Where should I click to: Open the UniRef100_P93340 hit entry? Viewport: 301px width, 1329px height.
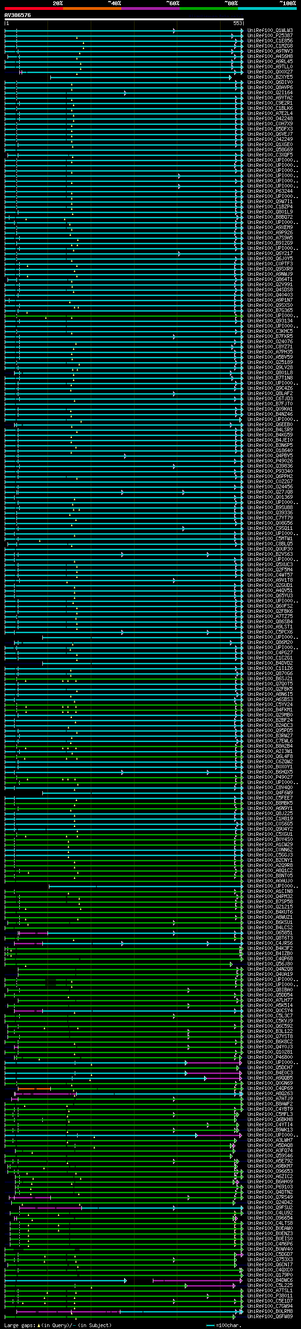coord(269,471)
